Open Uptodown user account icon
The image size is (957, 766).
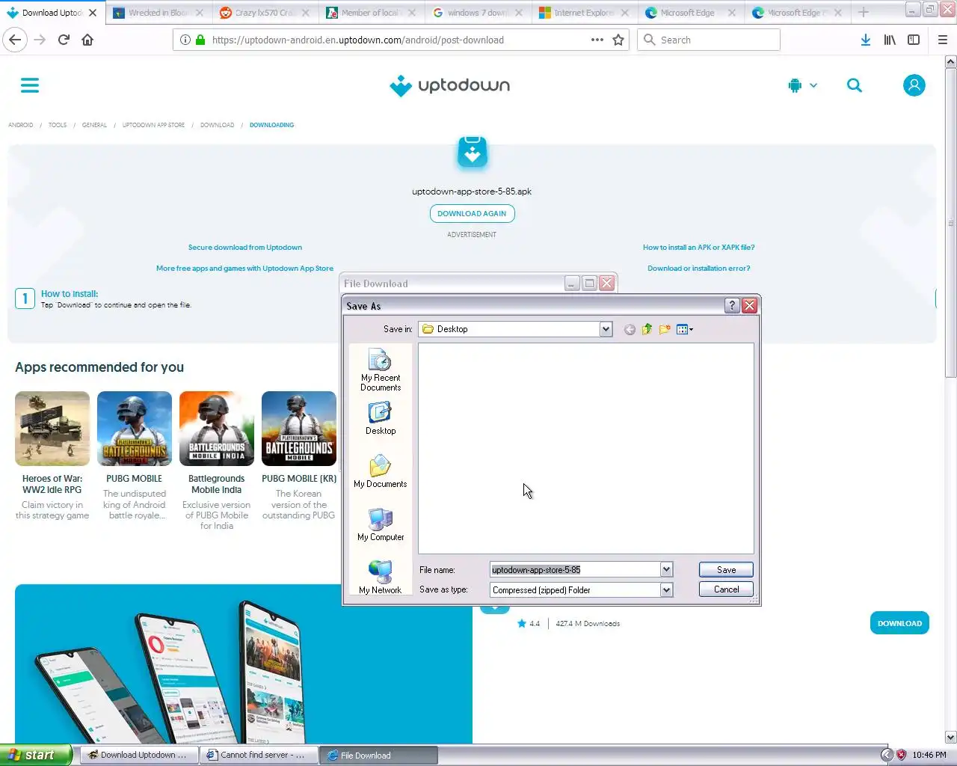point(914,85)
